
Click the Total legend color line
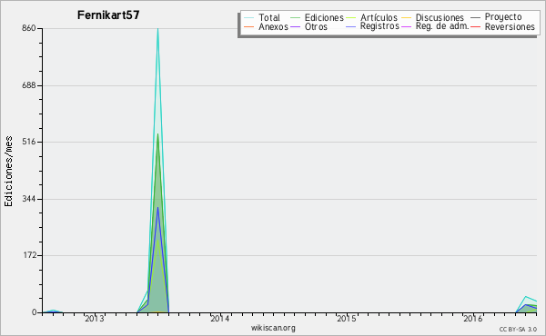249,18
